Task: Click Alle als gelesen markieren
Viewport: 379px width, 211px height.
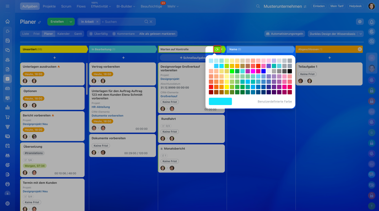Action: tap(157, 34)
